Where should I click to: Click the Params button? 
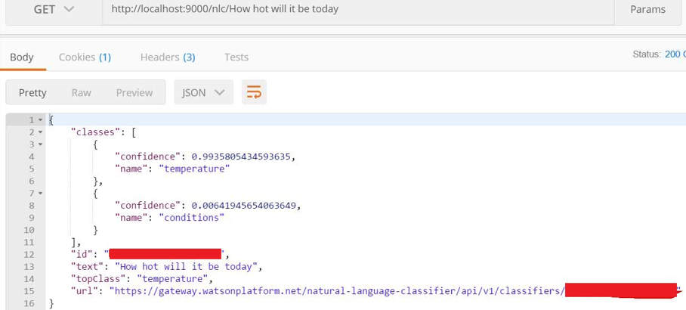[647, 9]
